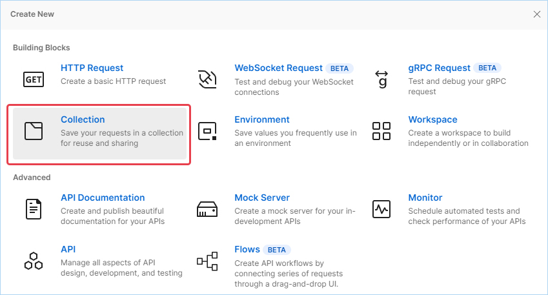Click the WebSocket Request plug icon

[207, 79]
